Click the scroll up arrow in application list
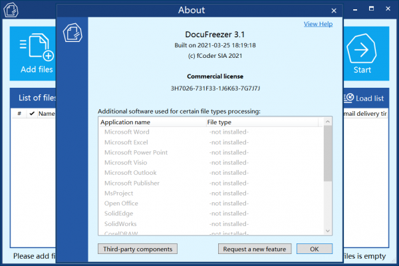399x266 pixels. [x=328, y=122]
